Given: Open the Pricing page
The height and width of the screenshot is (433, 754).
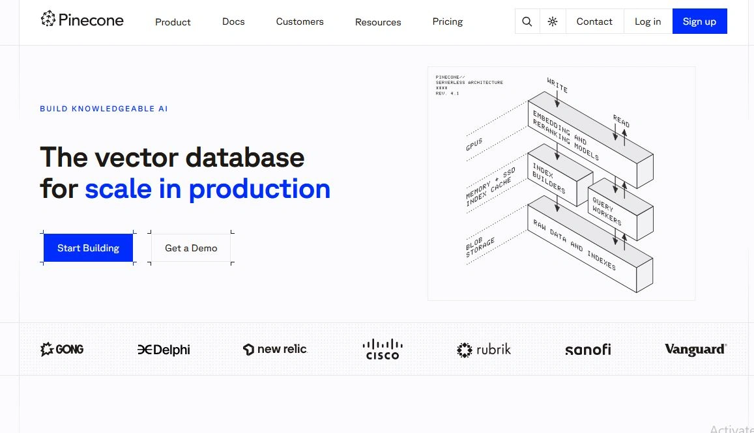Looking at the screenshot, I should coord(448,21).
